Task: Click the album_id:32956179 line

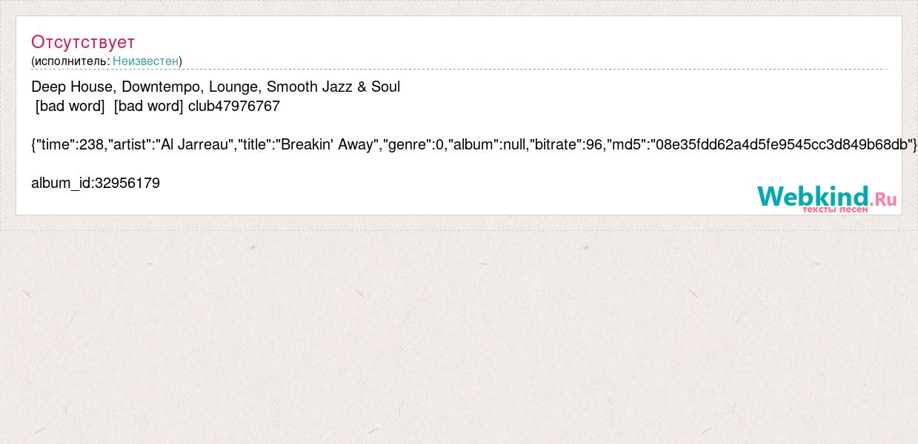Action: [x=96, y=183]
